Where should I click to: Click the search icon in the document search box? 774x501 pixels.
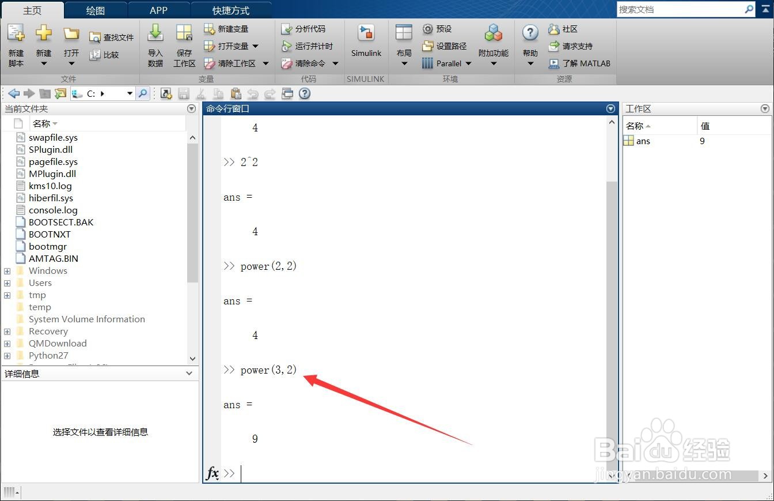pos(749,9)
